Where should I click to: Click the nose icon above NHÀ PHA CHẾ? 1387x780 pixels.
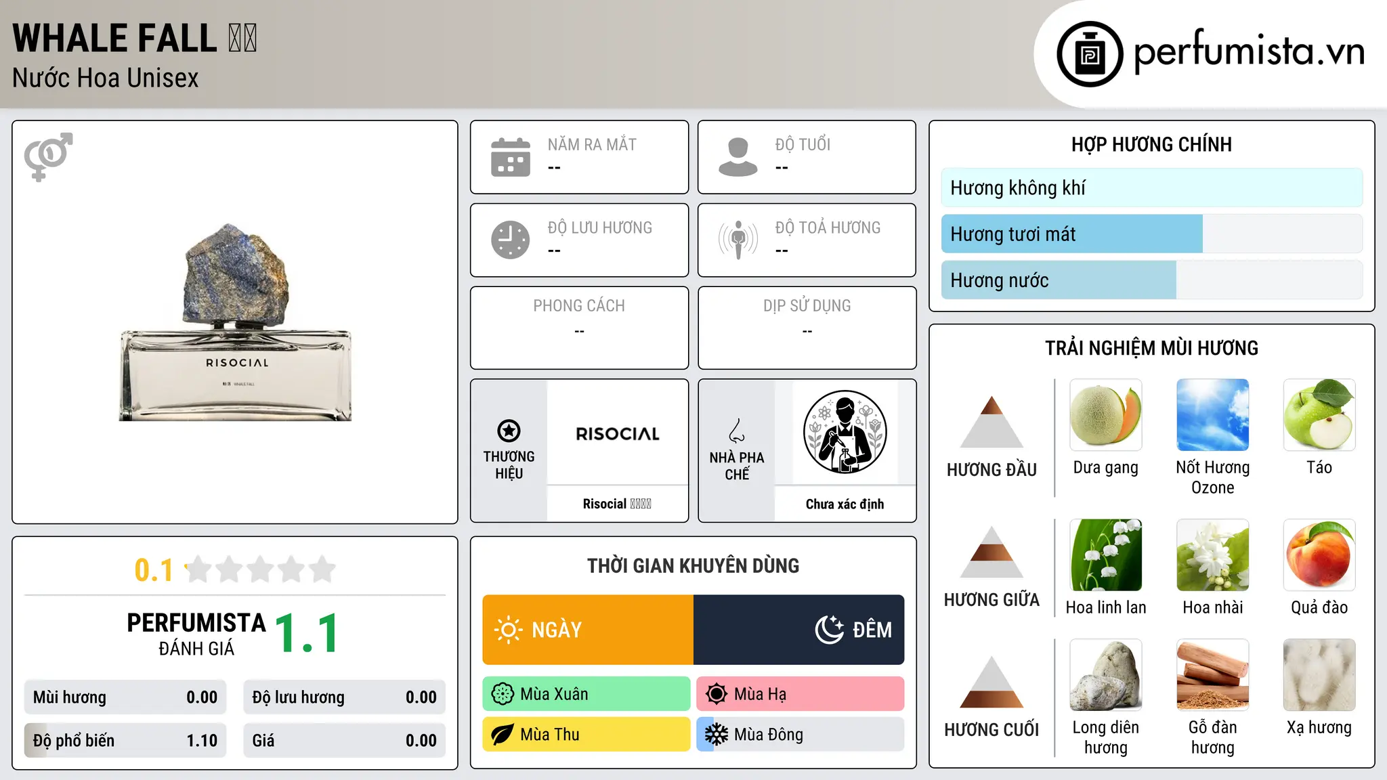click(x=737, y=431)
